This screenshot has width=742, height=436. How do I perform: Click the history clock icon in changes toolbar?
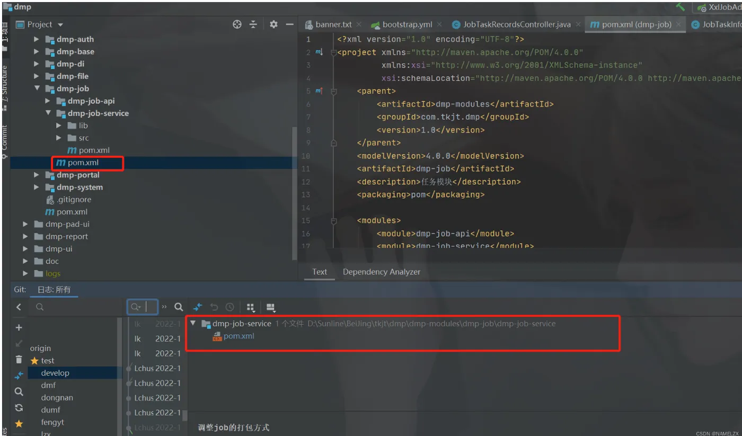point(229,307)
